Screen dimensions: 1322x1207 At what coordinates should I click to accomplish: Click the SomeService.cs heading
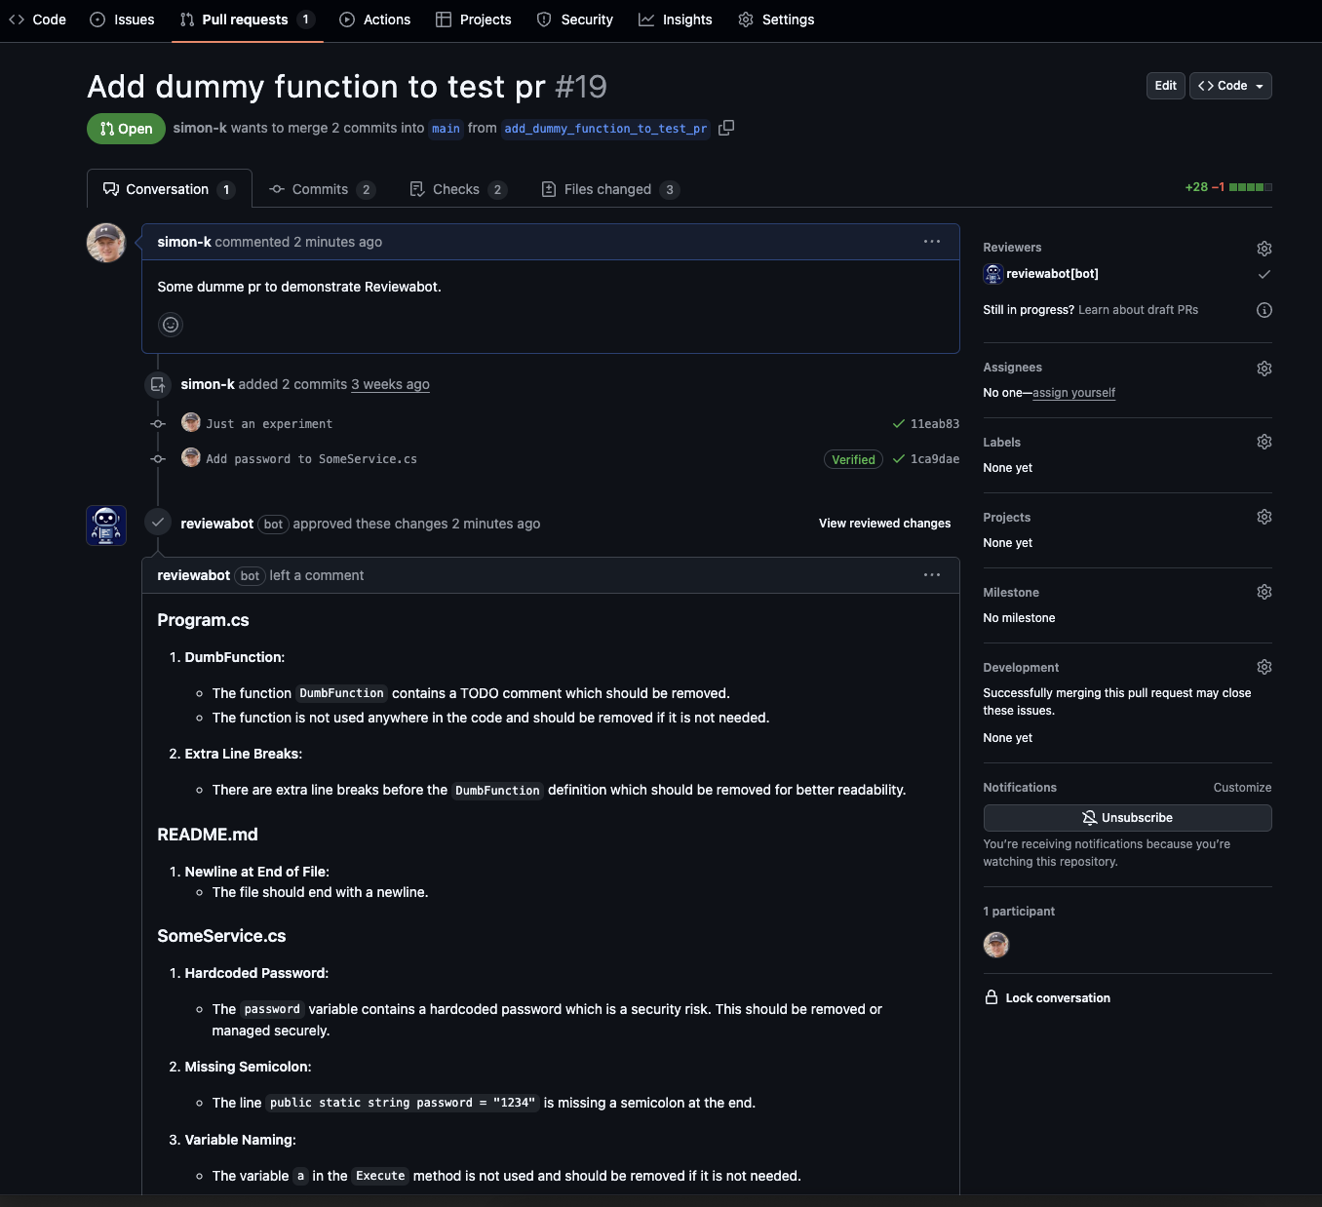[221, 936]
